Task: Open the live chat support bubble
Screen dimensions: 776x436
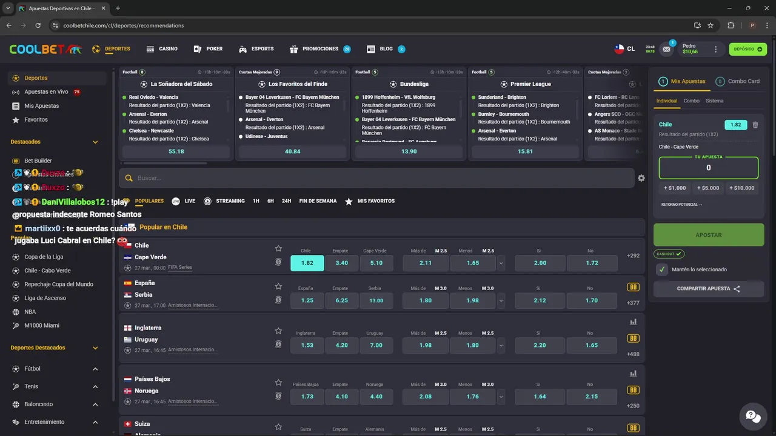Action: (753, 416)
